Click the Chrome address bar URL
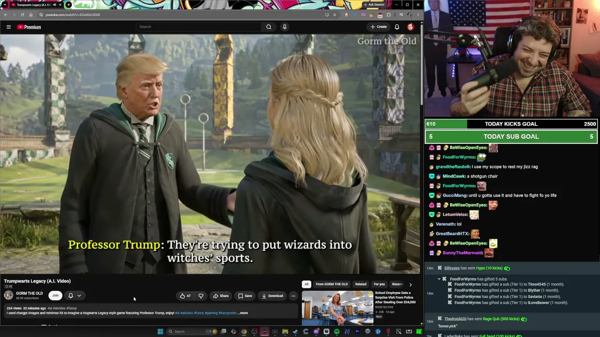 coord(73,15)
